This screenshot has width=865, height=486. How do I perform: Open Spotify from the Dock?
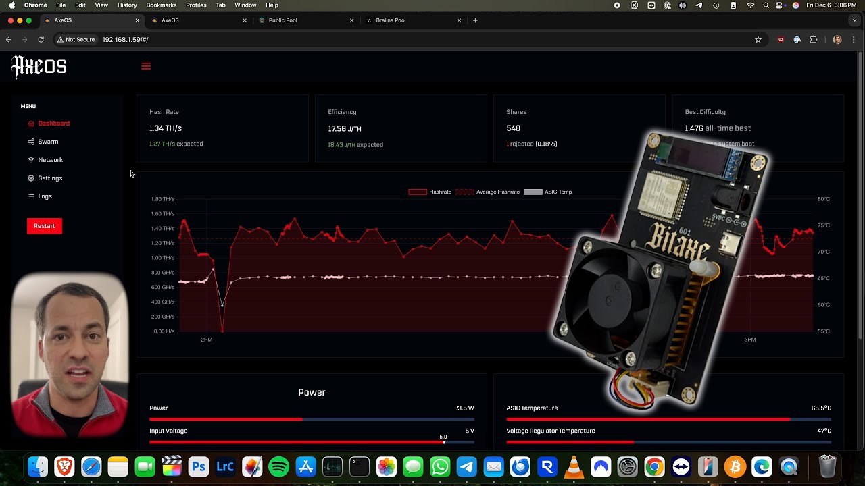(279, 466)
